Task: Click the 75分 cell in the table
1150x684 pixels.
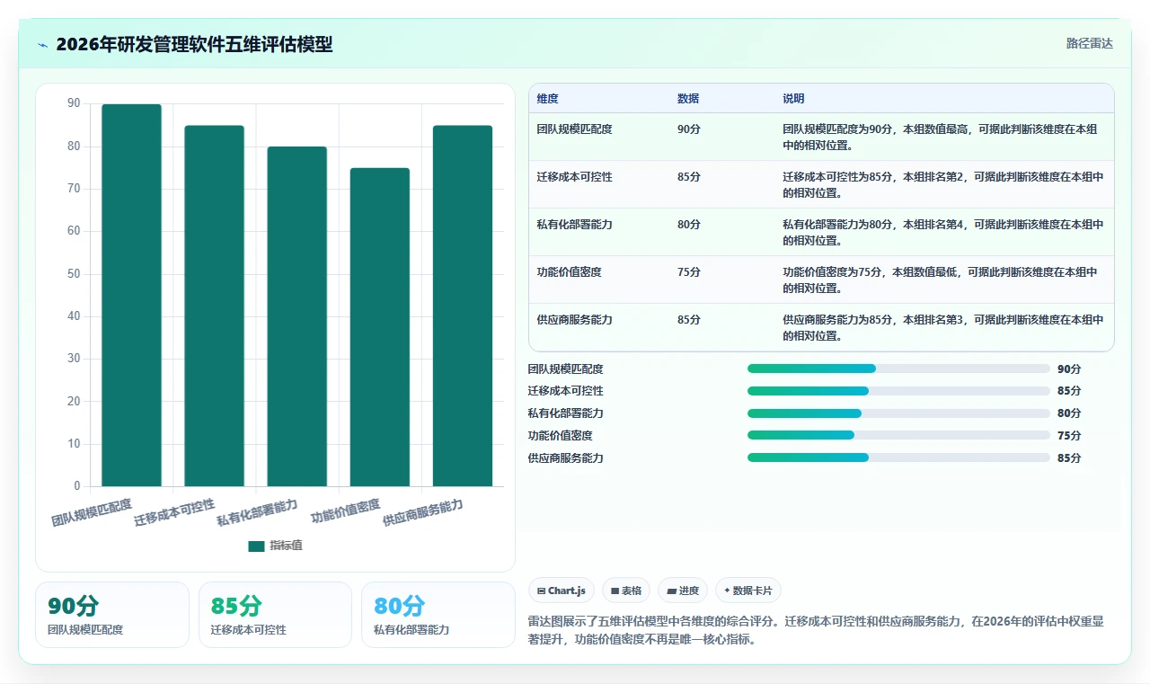Action: pyautogui.click(x=689, y=272)
